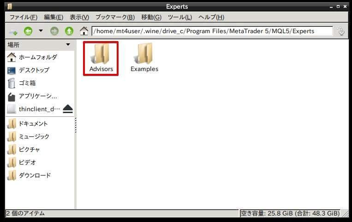Screen dimensions: 352x222
Task: Click the grayed forward navigation button
Action: pyautogui.click(x=54, y=31)
